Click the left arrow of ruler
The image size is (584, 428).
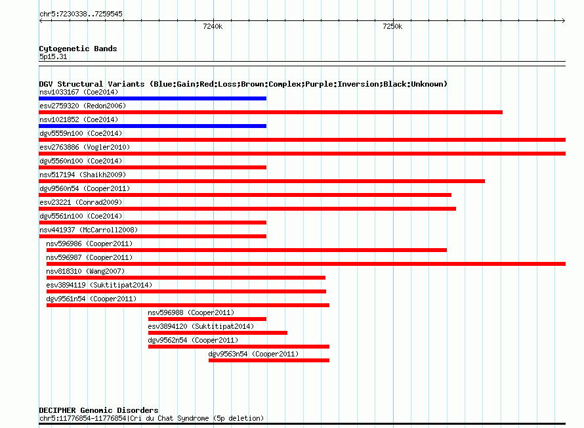pos(41,21)
